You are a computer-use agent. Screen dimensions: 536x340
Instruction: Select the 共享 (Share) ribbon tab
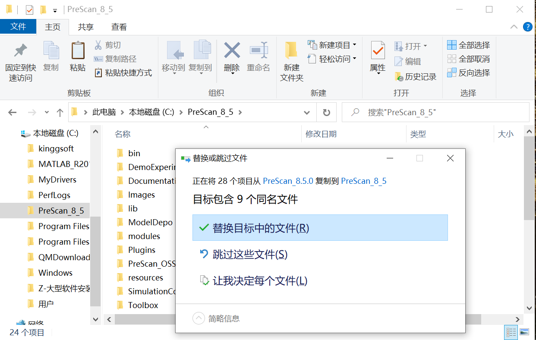(85, 27)
